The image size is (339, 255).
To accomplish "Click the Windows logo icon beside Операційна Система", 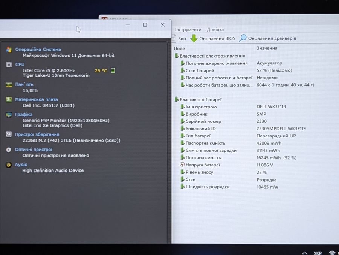I will [x=9, y=49].
